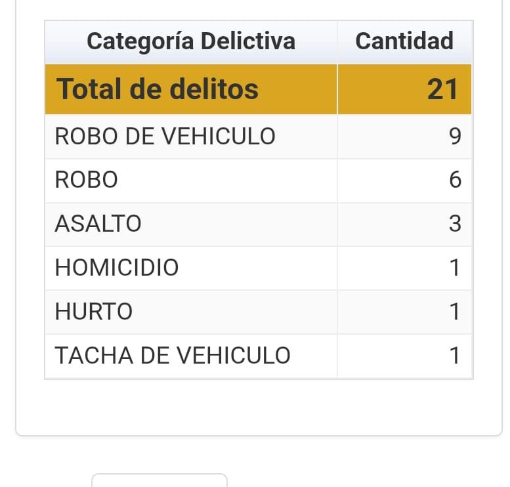Viewport: 510px width, 487px height.
Task: Click the blank space above the table header
Action: coord(259,9)
